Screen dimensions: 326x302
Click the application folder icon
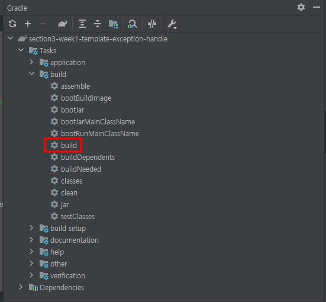[x=44, y=63]
